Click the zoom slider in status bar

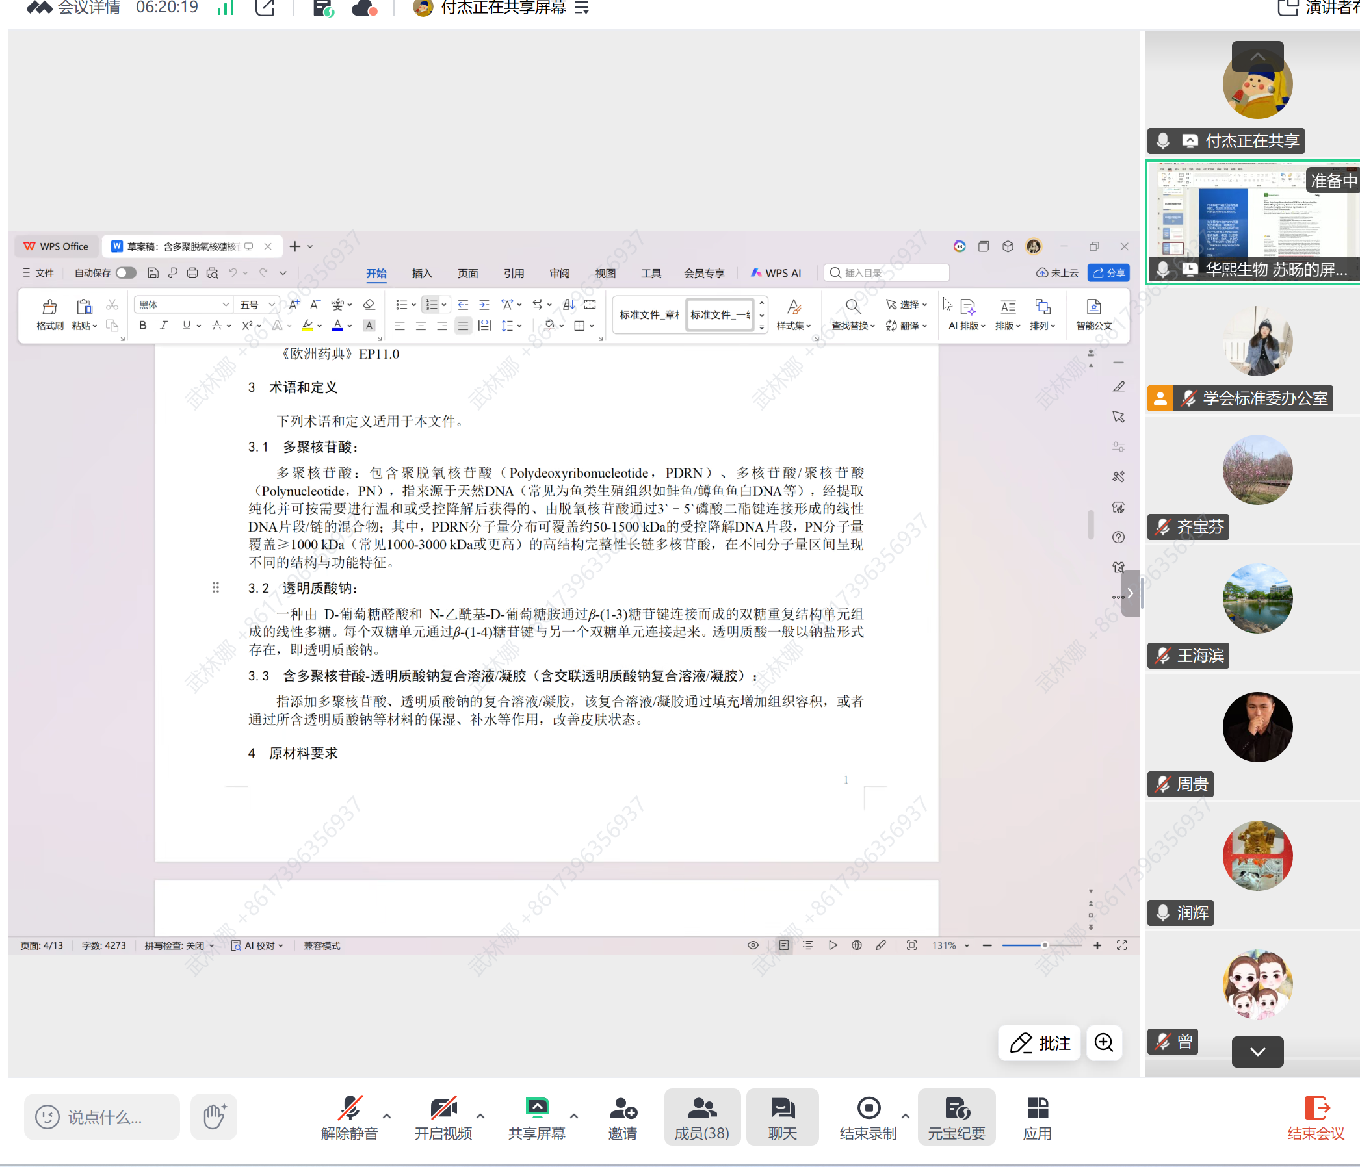(1043, 945)
